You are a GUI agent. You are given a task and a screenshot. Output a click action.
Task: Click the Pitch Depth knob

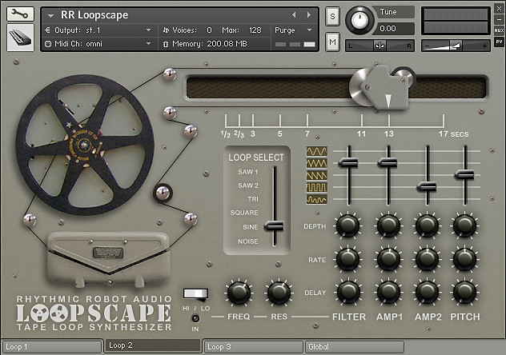point(464,225)
